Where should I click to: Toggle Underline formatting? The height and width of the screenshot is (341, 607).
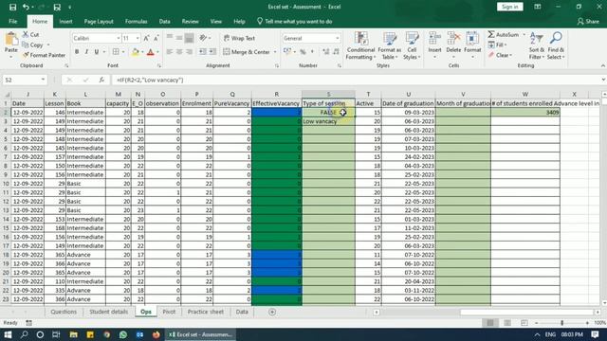pyautogui.click(x=97, y=52)
